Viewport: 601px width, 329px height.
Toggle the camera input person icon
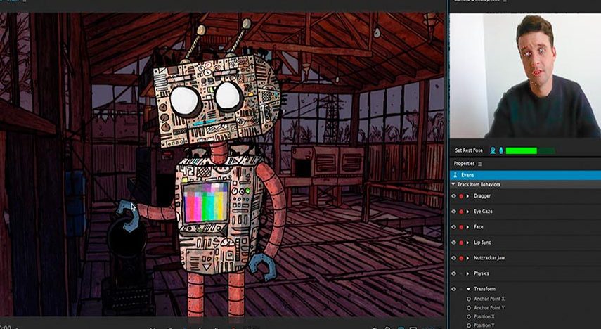tap(493, 150)
